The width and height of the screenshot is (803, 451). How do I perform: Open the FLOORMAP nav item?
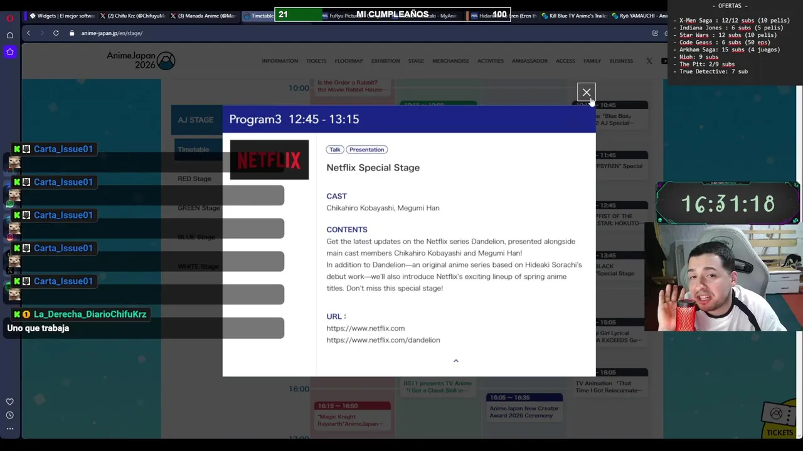click(x=349, y=61)
